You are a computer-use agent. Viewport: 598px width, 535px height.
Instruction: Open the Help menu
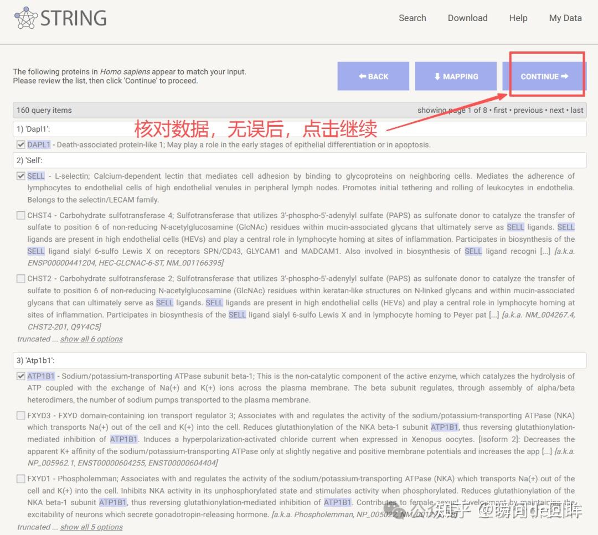pyautogui.click(x=518, y=18)
